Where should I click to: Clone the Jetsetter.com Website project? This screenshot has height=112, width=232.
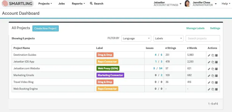213,69
